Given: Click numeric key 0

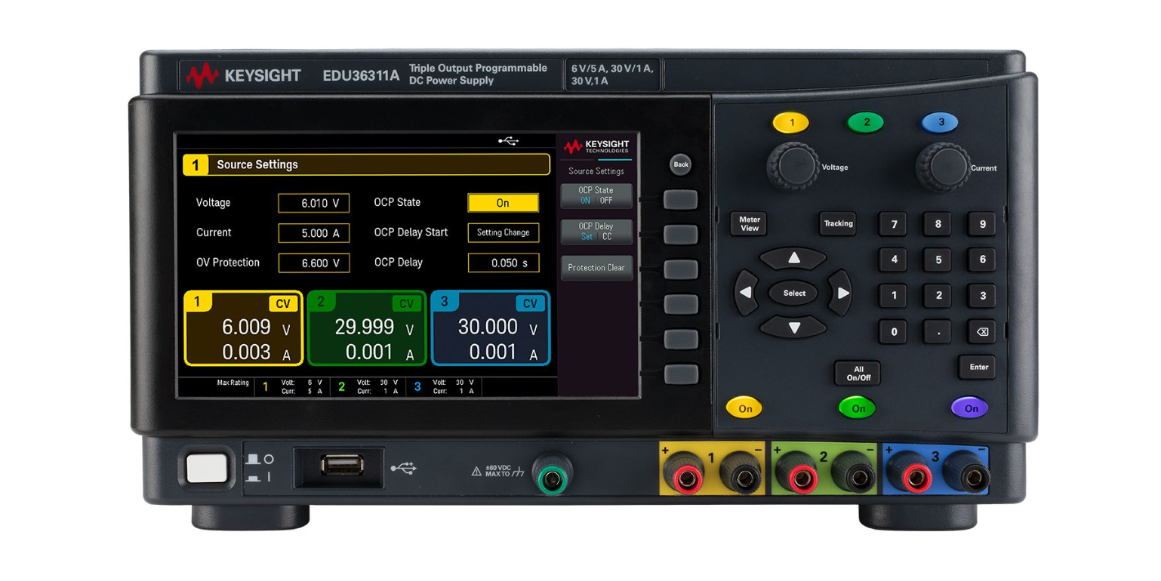Looking at the screenshot, I should pyautogui.click(x=894, y=331).
